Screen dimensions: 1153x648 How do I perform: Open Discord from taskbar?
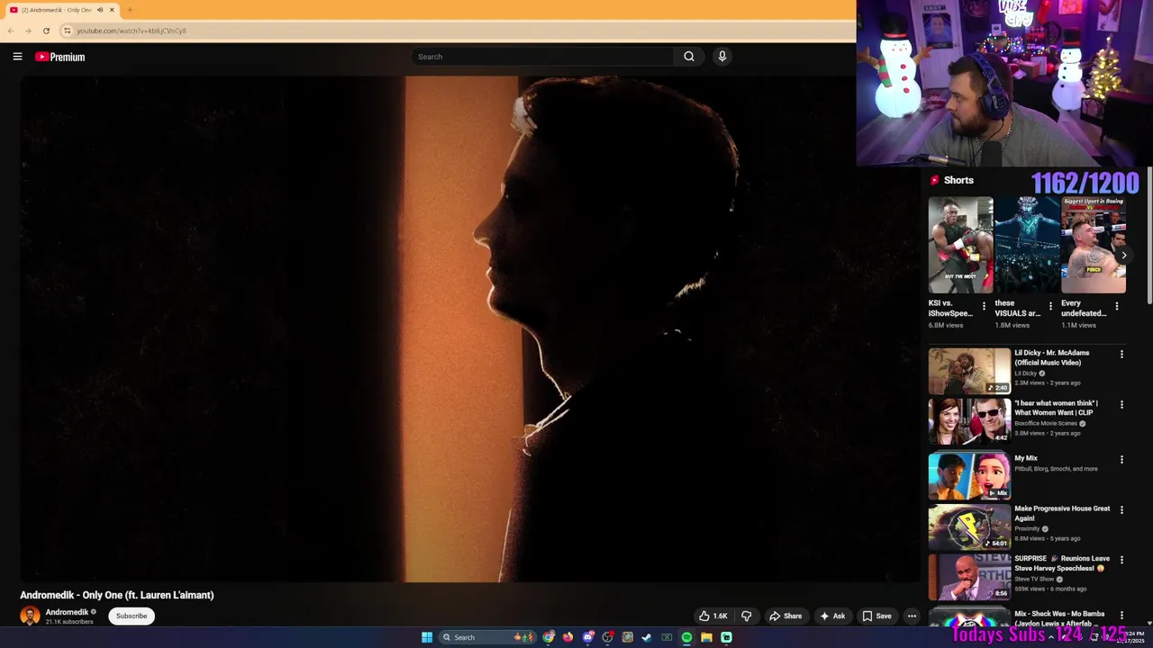tap(588, 637)
